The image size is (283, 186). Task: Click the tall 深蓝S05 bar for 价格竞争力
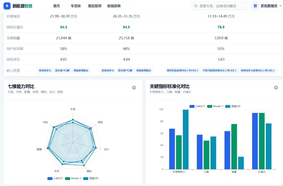coord(186,139)
